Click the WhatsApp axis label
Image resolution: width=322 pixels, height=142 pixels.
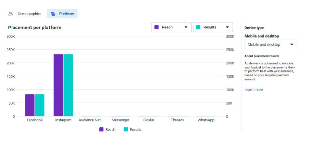click(206, 120)
